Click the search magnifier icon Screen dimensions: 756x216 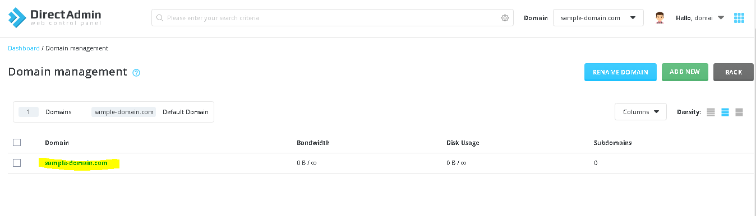[162, 18]
